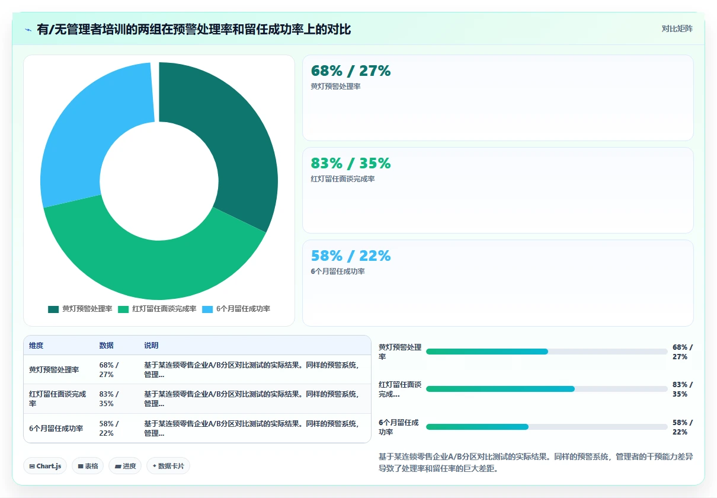Open the 68% / 27% data card
Image resolution: width=717 pixels, height=498 pixels.
click(498, 98)
